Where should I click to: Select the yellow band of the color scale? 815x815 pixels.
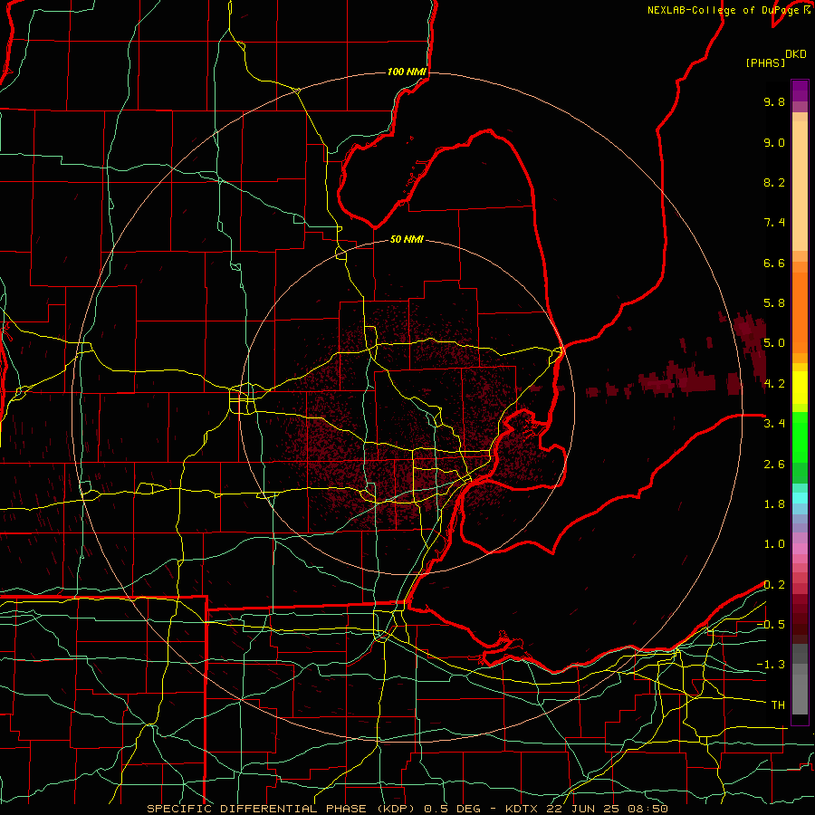click(800, 388)
